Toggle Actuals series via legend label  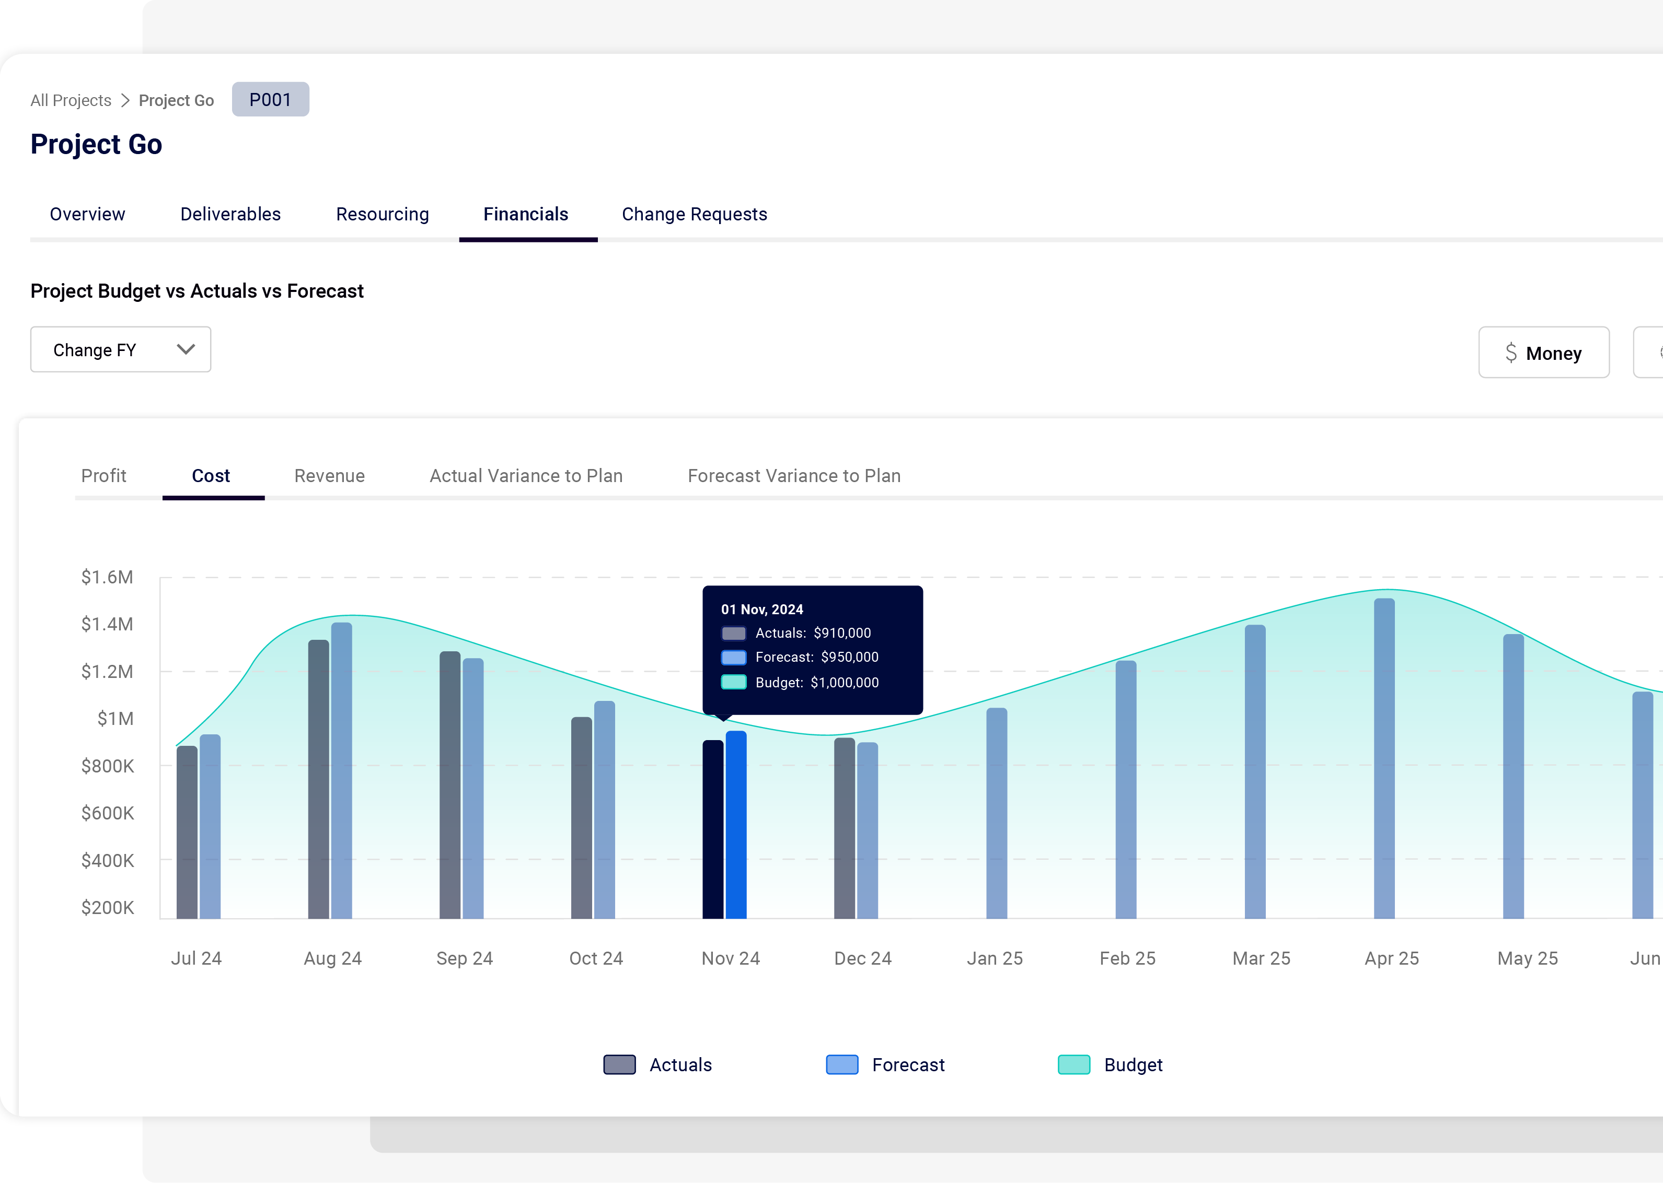point(680,1064)
